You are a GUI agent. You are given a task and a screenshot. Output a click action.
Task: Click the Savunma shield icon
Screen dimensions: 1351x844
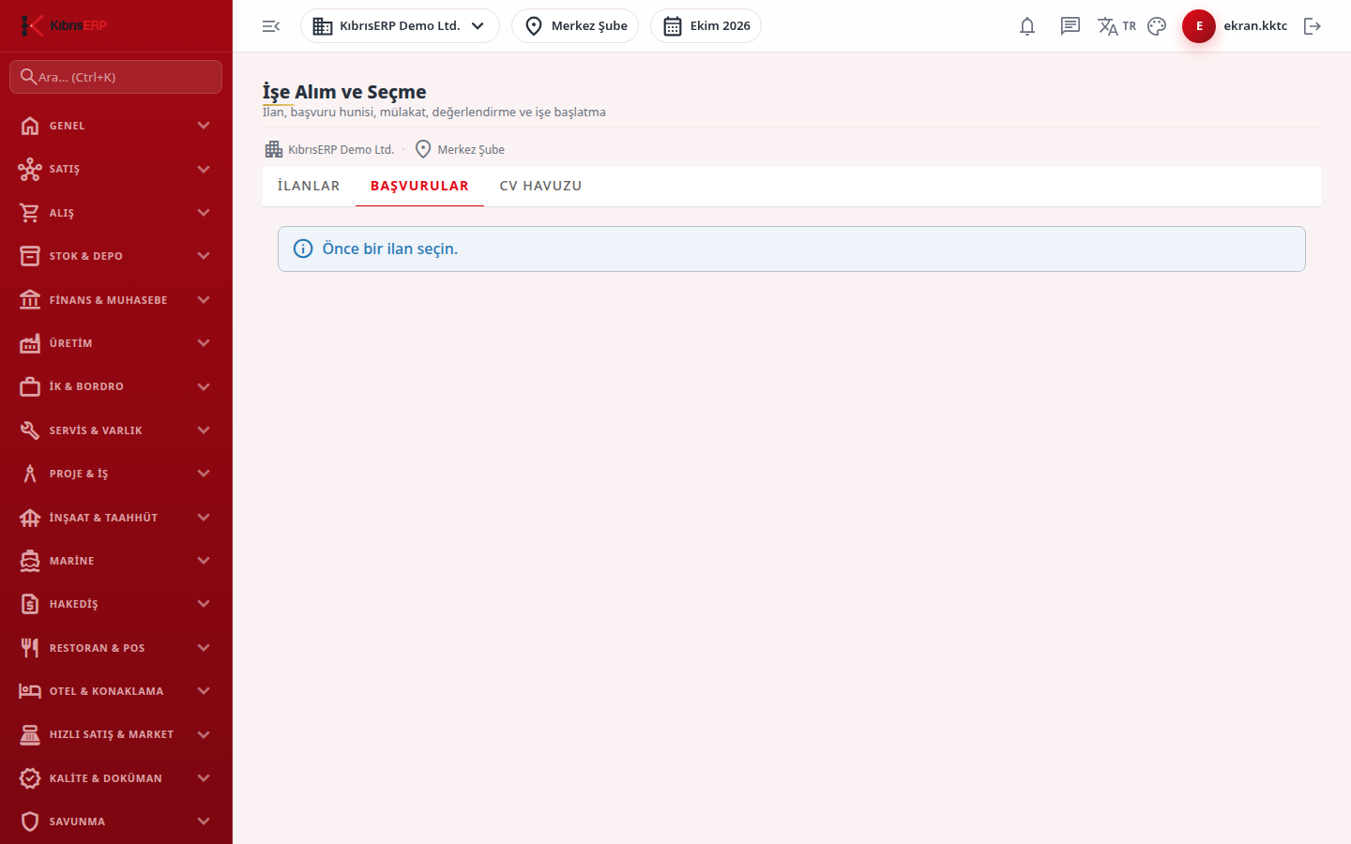30,821
